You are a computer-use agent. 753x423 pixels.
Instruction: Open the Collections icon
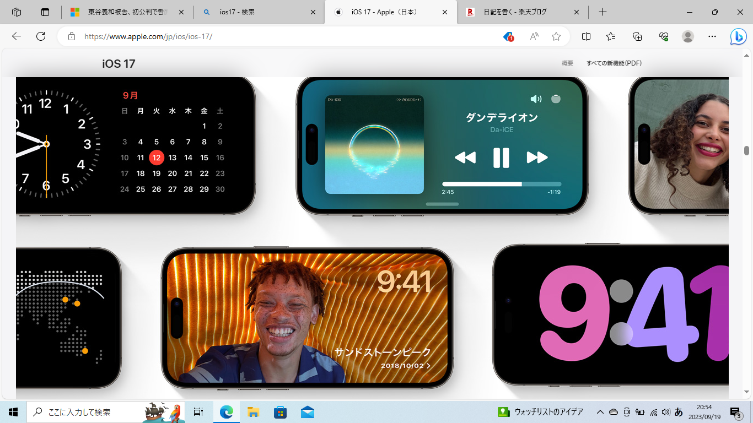(x=637, y=36)
